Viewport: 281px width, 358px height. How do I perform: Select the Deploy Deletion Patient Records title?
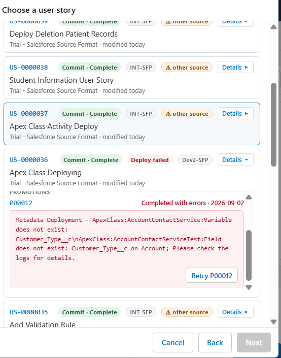(63, 34)
